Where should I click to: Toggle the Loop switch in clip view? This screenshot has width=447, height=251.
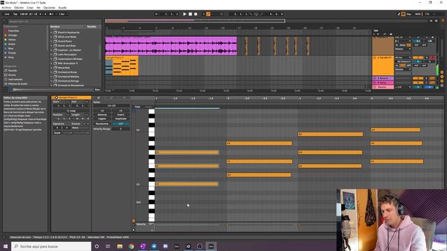tap(71, 110)
